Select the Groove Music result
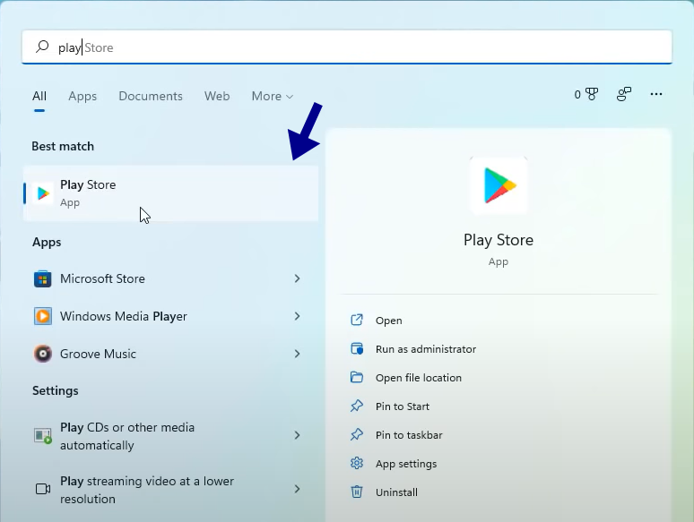 pyautogui.click(x=170, y=354)
